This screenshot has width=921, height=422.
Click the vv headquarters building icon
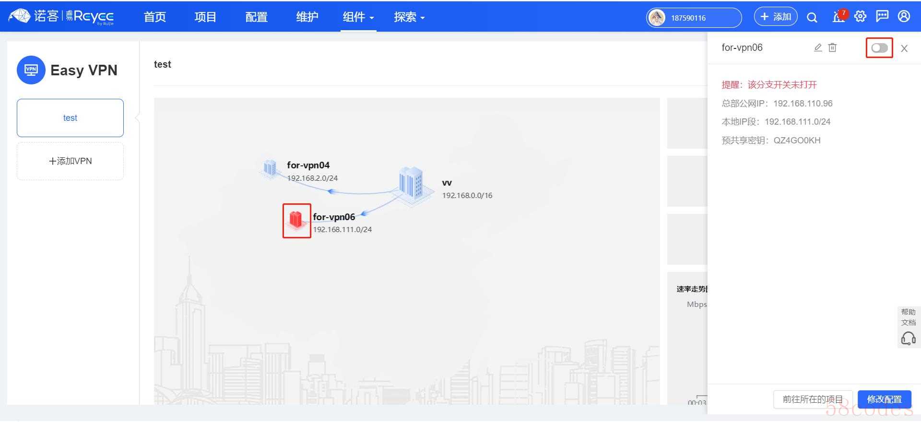tap(412, 184)
